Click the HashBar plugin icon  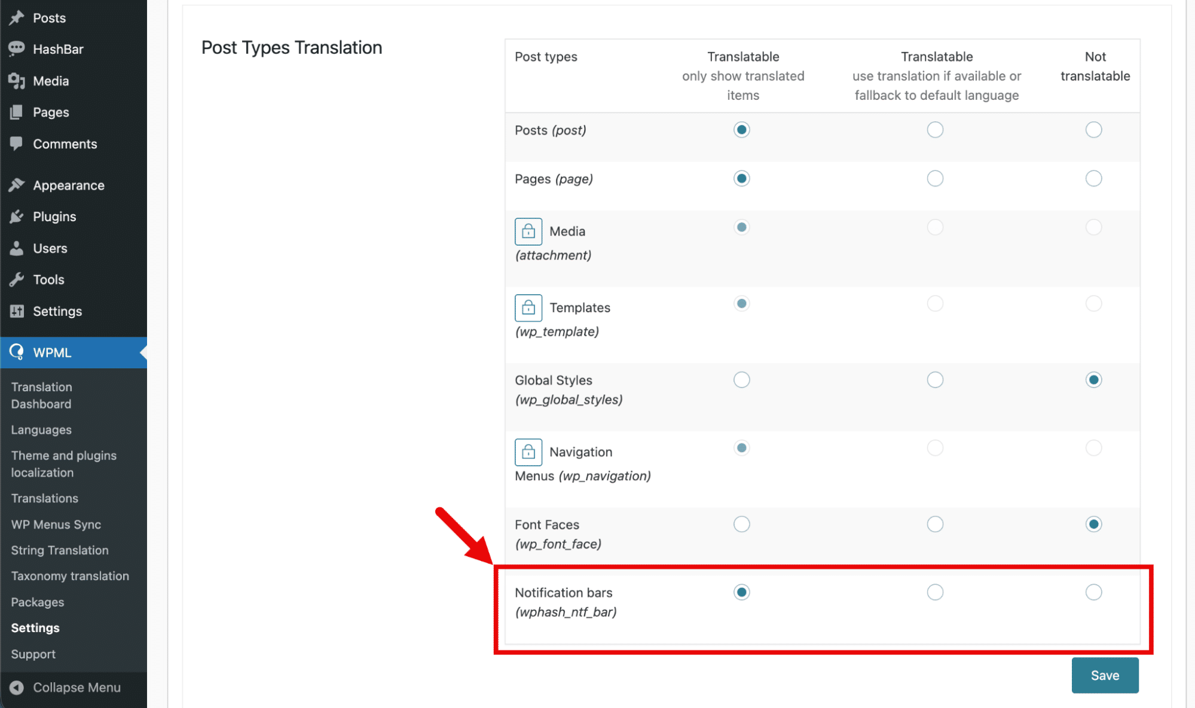click(x=16, y=49)
